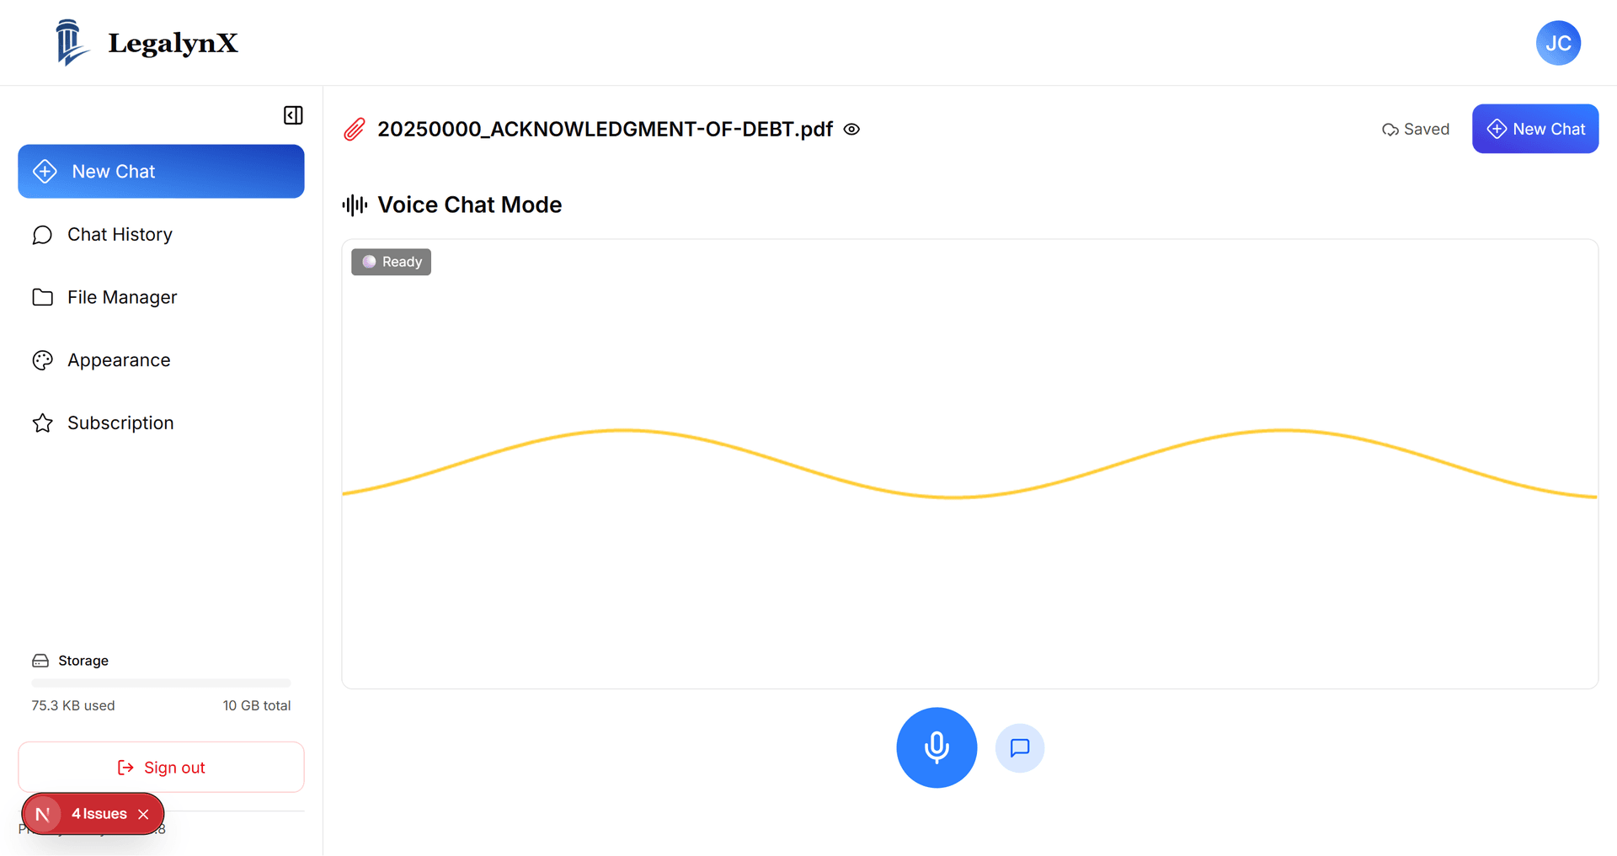Click the Ready status badge
The width and height of the screenshot is (1617, 856).
[391, 263]
